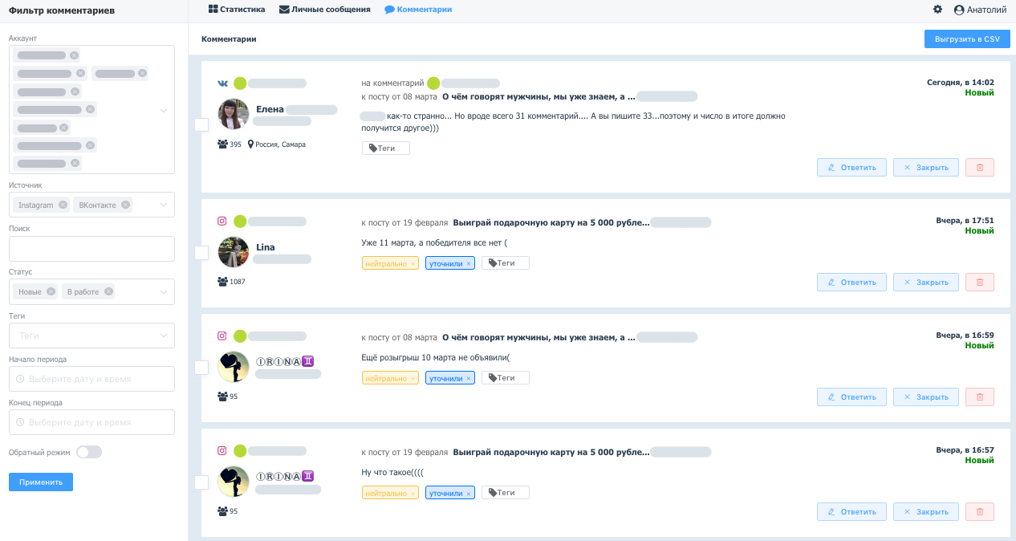Toggle Обратный режим switch

tap(89, 452)
